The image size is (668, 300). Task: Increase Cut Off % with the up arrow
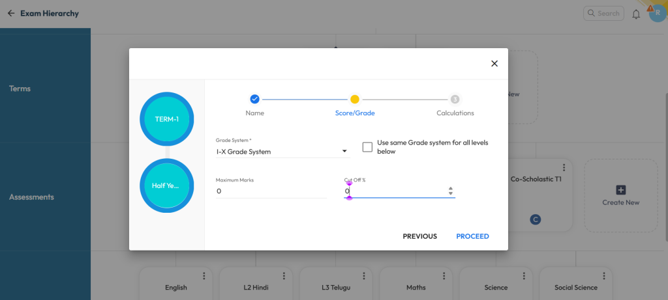coord(450,188)
